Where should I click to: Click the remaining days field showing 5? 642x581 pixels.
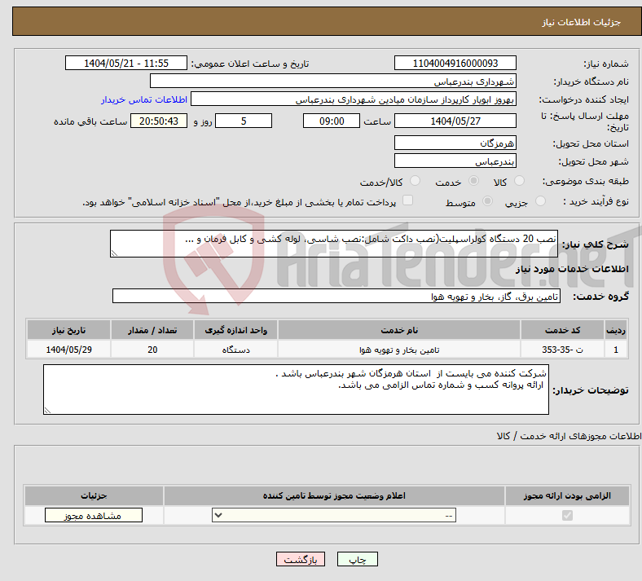click(x=244, y=121)
